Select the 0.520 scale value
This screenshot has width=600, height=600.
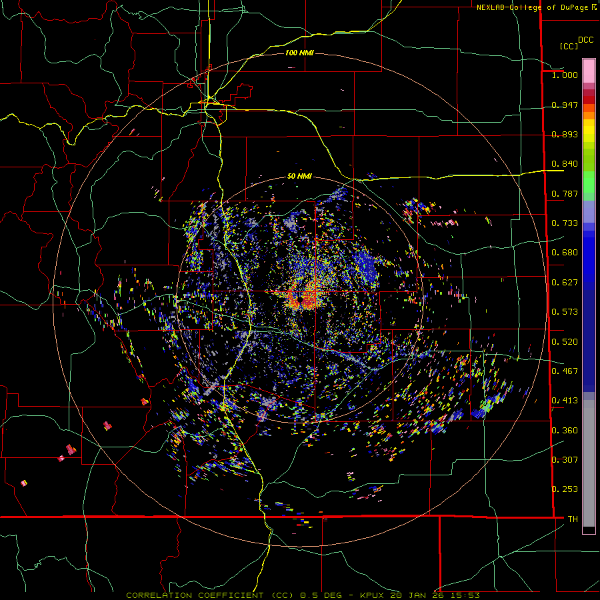pos(565,342)
